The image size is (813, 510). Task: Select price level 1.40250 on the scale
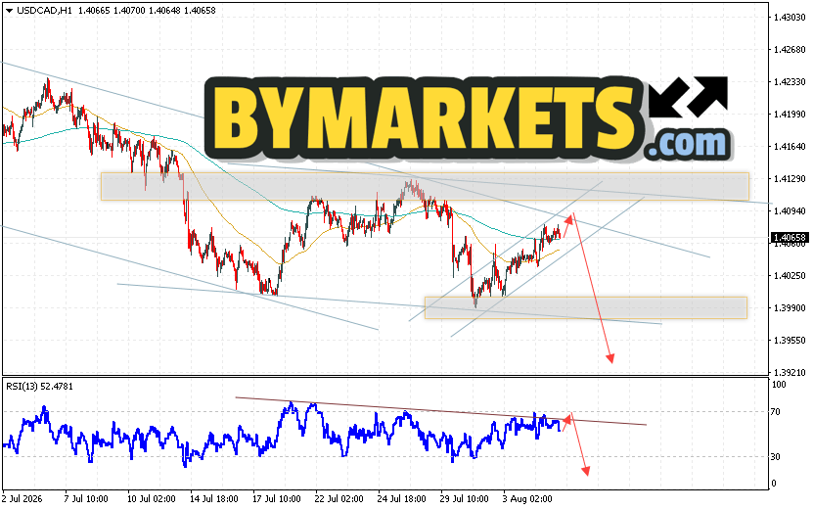(x=790, y=275)
